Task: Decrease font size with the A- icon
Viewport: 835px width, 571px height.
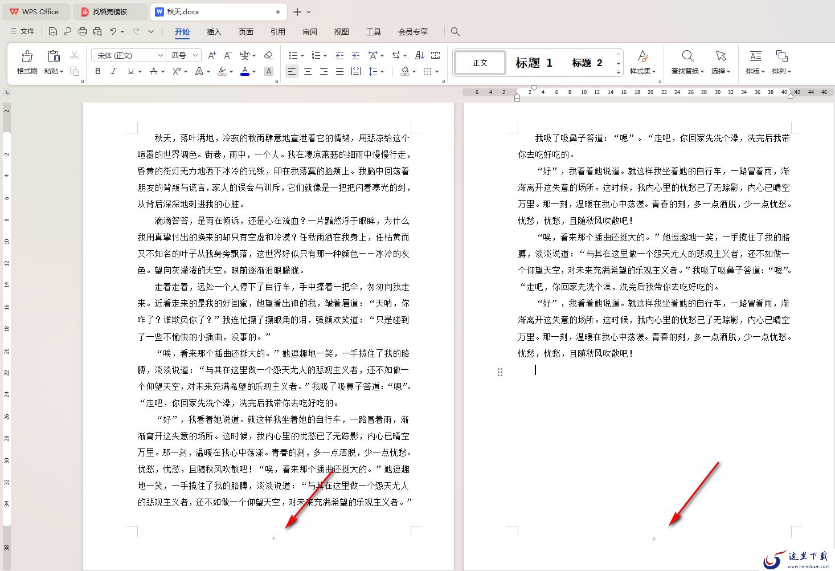Action: (228, 55)
